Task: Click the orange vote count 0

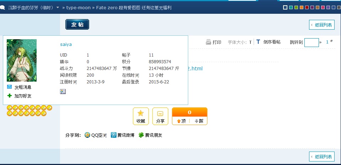Action: click(x=190, y=112)
